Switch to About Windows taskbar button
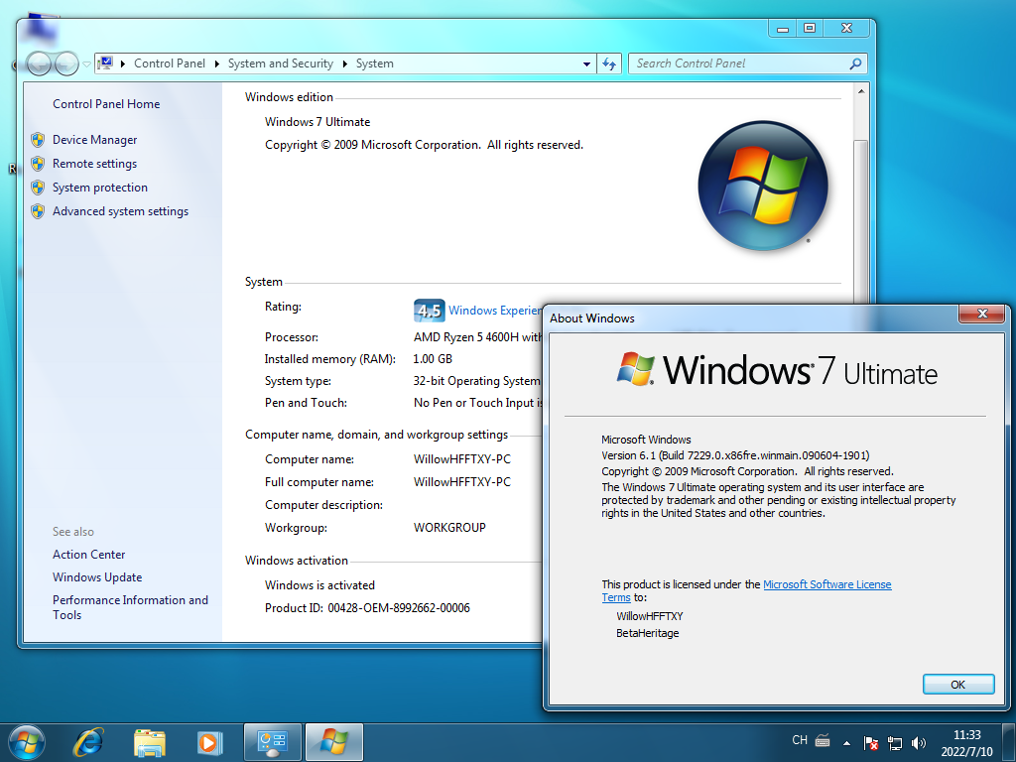 [333, 742]
